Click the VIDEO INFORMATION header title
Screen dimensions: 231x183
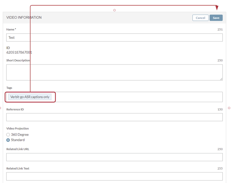click(x=24, y=18)
